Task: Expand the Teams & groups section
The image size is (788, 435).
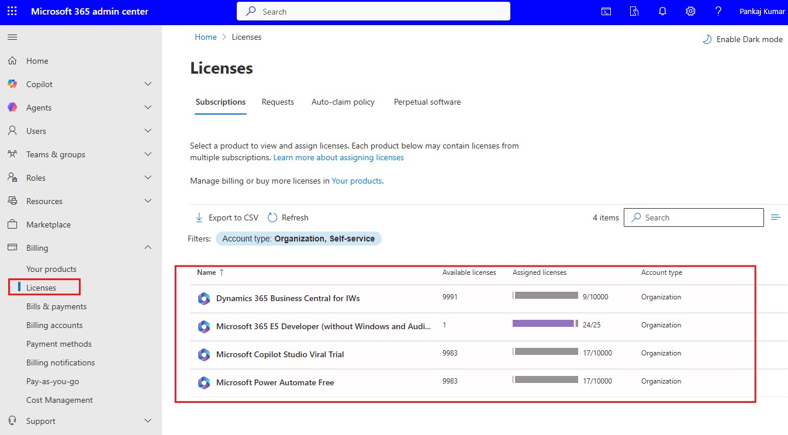Action: pos(148,154)
